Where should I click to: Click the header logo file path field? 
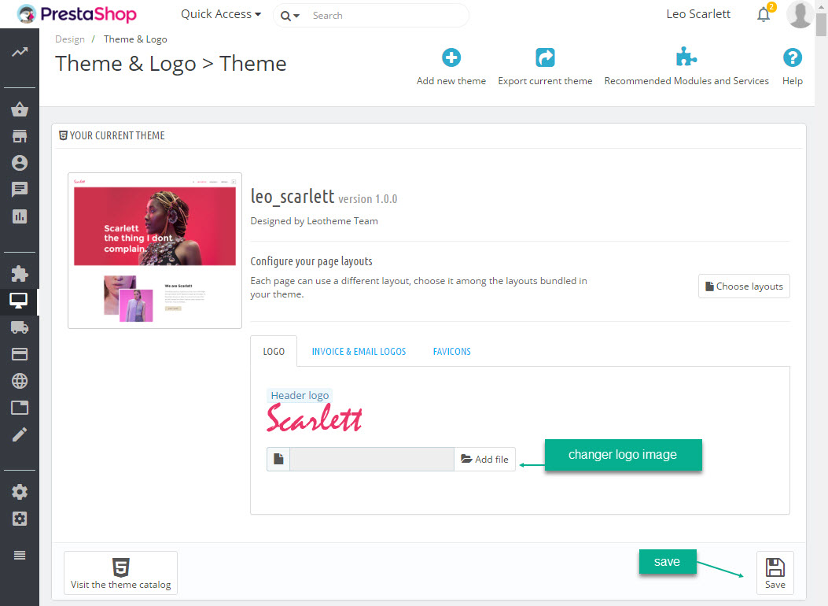[372, 459]
